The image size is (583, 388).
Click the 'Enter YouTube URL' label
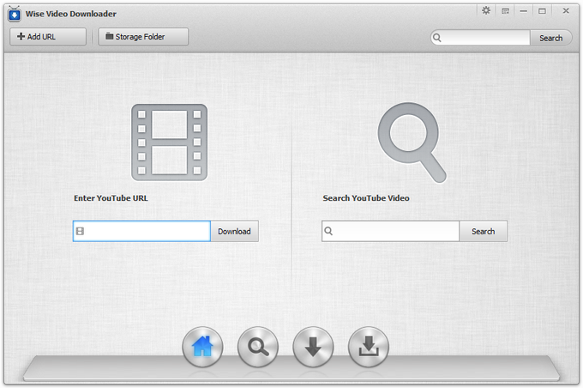click(111, 198)
